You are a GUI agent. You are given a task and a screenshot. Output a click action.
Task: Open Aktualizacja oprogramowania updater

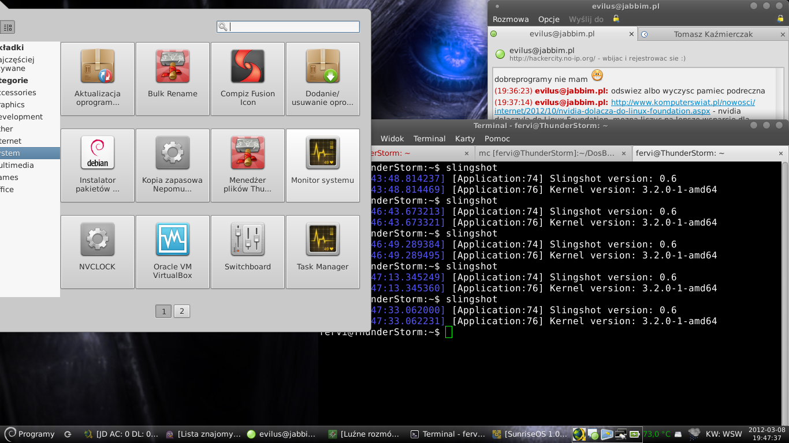(x=97, y=78)
